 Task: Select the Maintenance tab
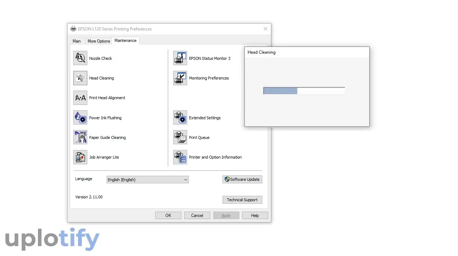click(x=125, y=40)
